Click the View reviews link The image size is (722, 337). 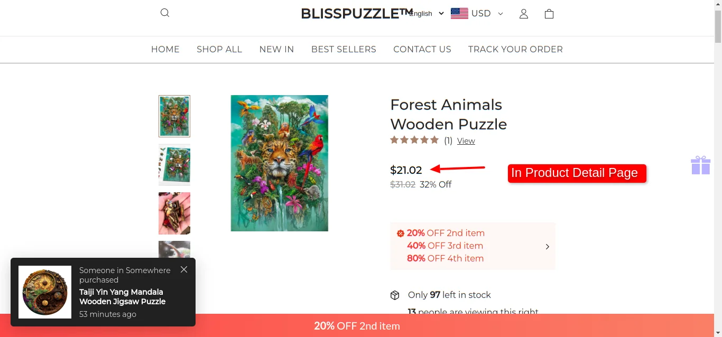[x=466, y=141]
